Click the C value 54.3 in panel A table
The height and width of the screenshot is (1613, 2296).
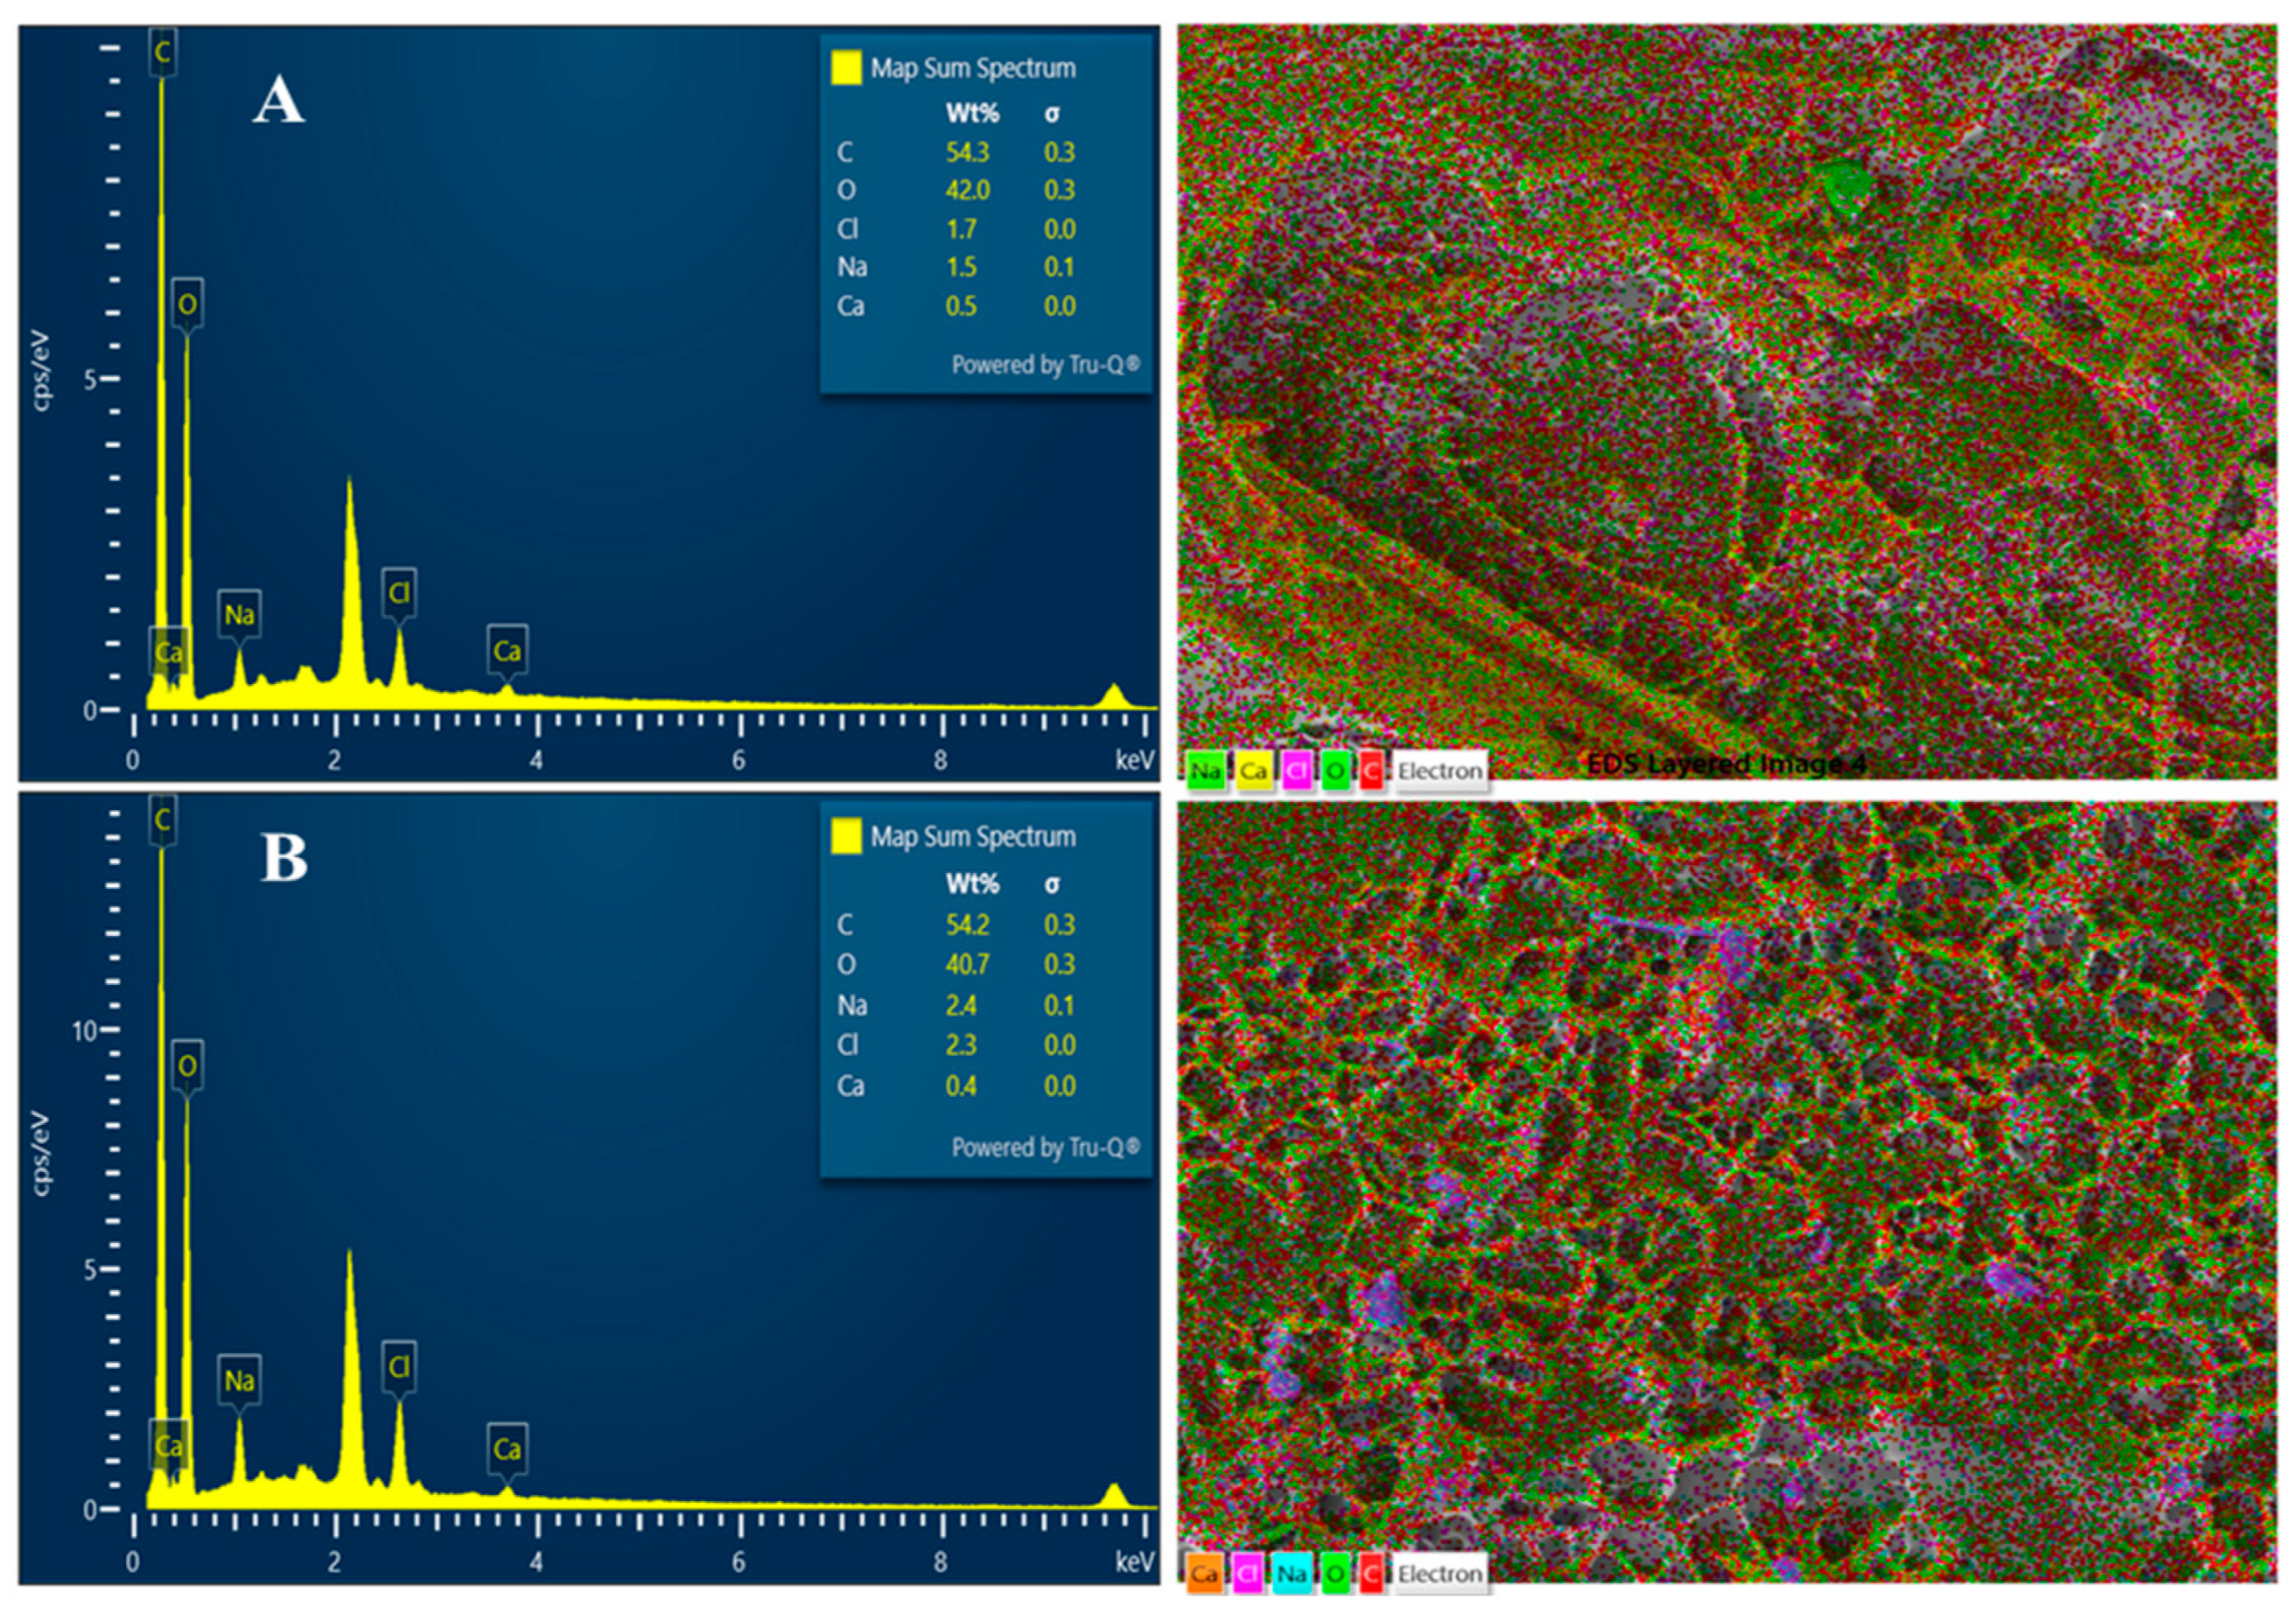pos(967,152)
